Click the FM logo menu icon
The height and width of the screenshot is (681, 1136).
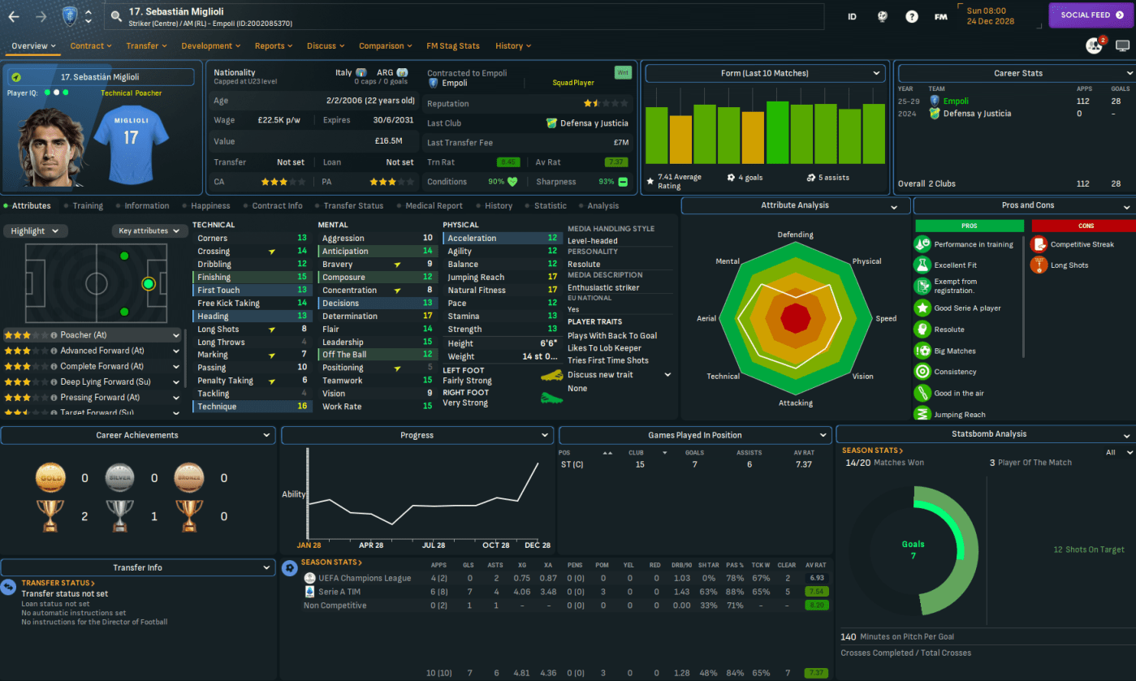pos(940,16)
